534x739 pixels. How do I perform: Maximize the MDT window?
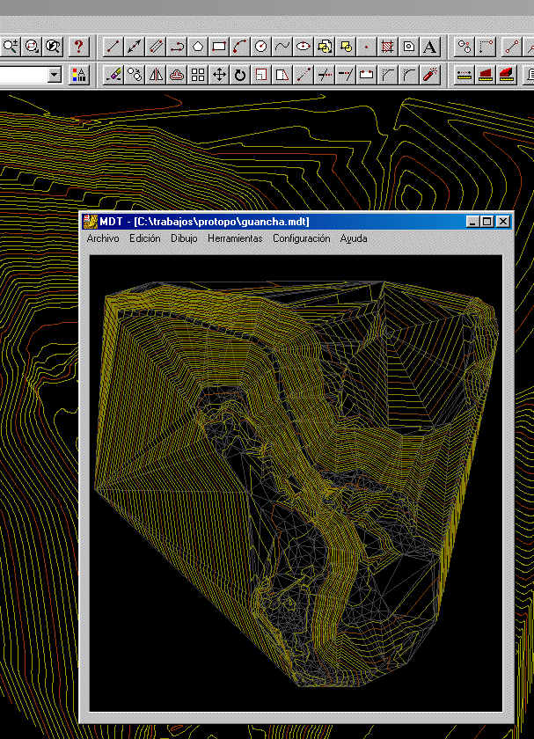click(487, 222)
